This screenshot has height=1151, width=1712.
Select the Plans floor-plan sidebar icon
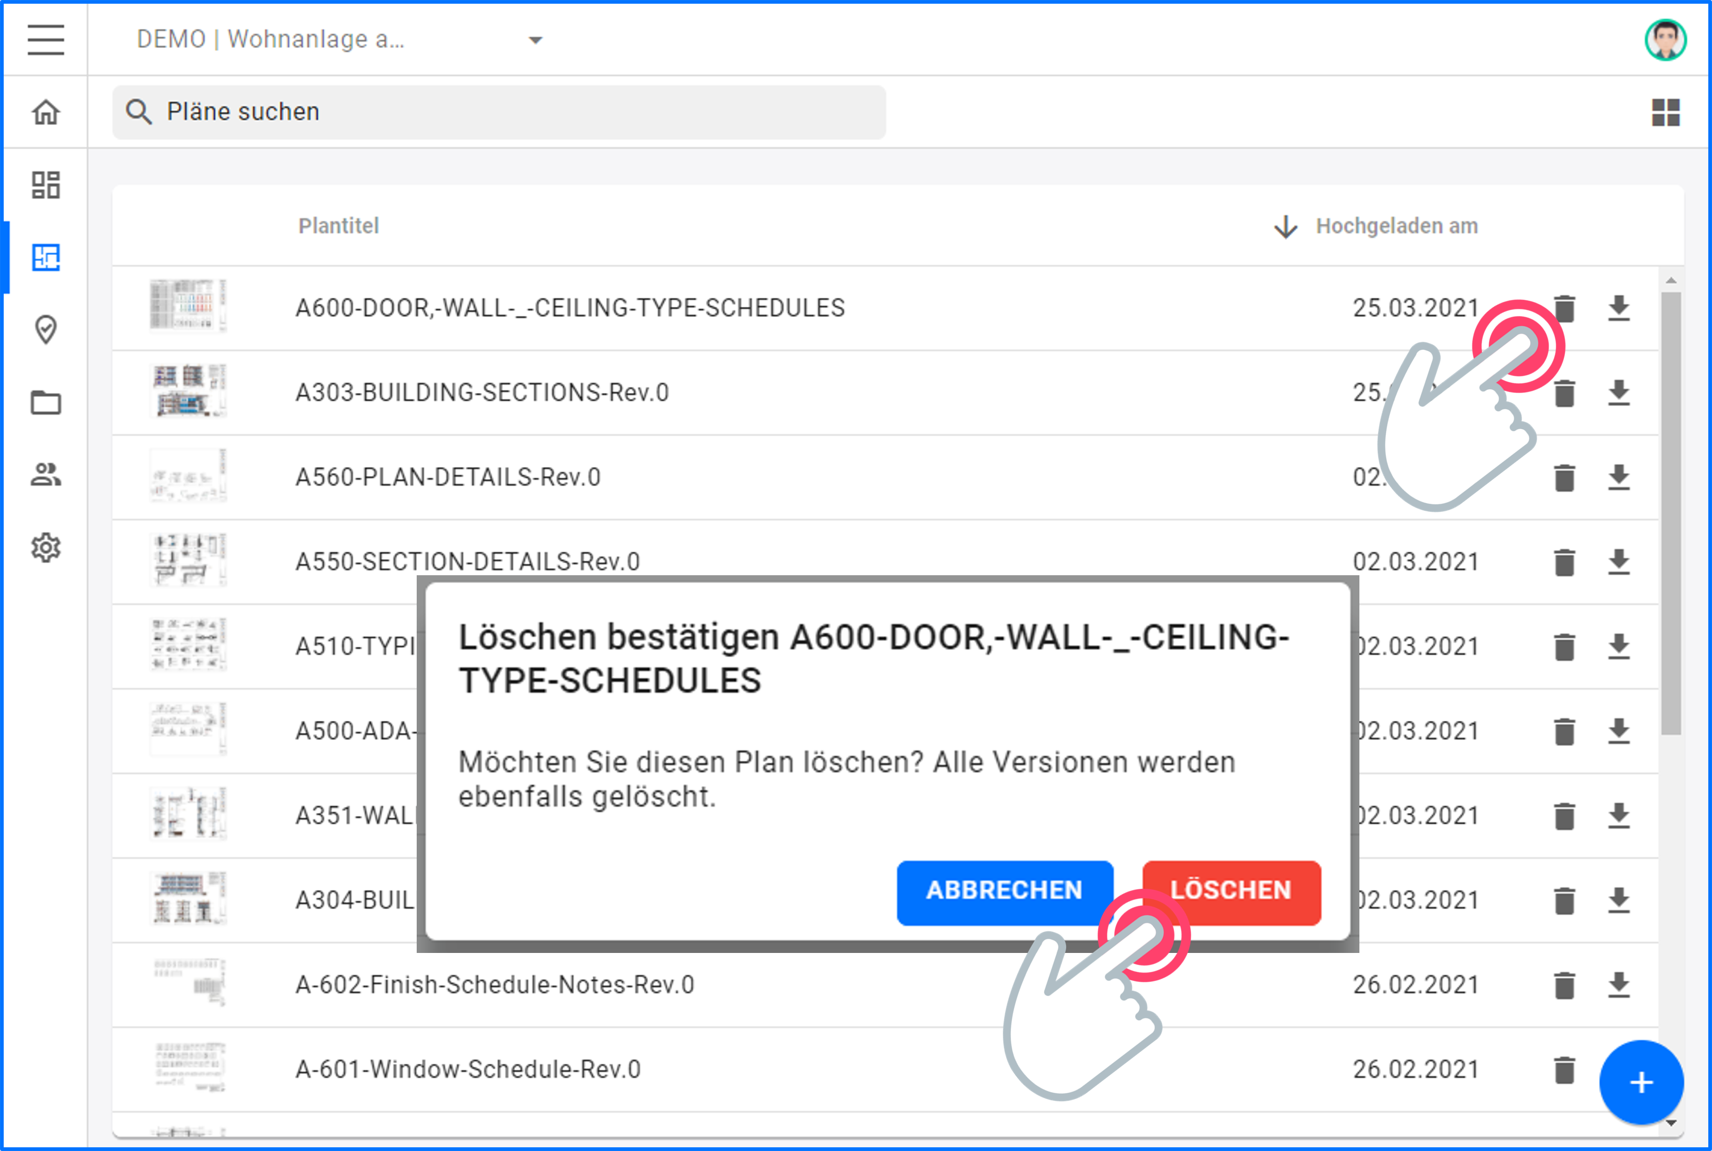click(x=46, y=257)
